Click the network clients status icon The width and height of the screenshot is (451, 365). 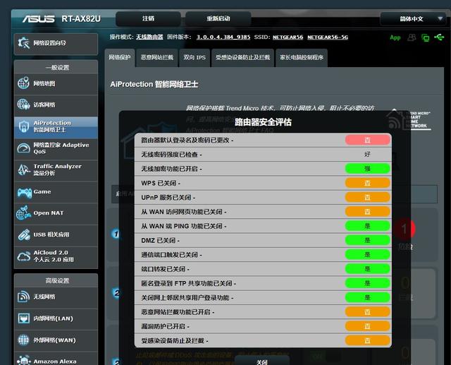[x=426, y=37]
